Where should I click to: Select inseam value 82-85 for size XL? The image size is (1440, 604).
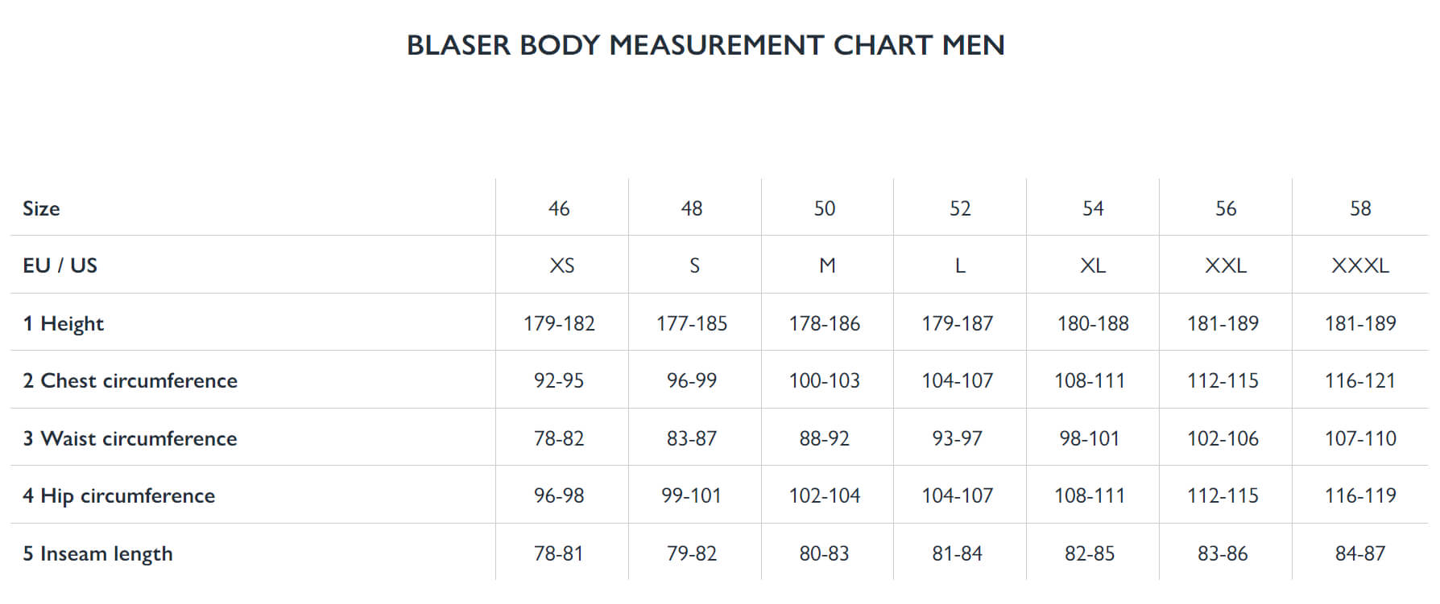pyautogui.click(x=1090, y=553)
